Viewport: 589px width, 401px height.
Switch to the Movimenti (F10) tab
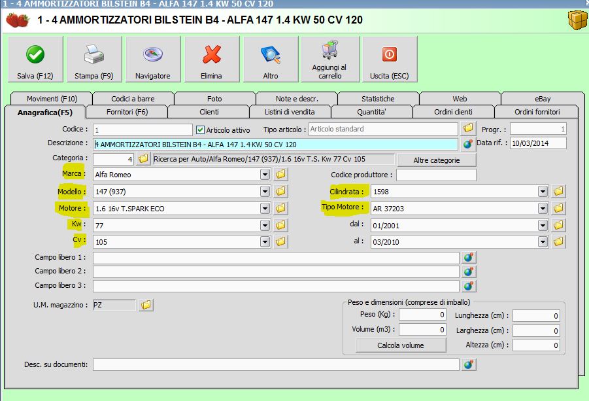52,99
